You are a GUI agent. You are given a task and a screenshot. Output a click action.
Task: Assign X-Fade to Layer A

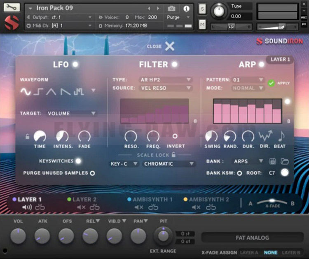pyautogui.click(x=248, y=253)
